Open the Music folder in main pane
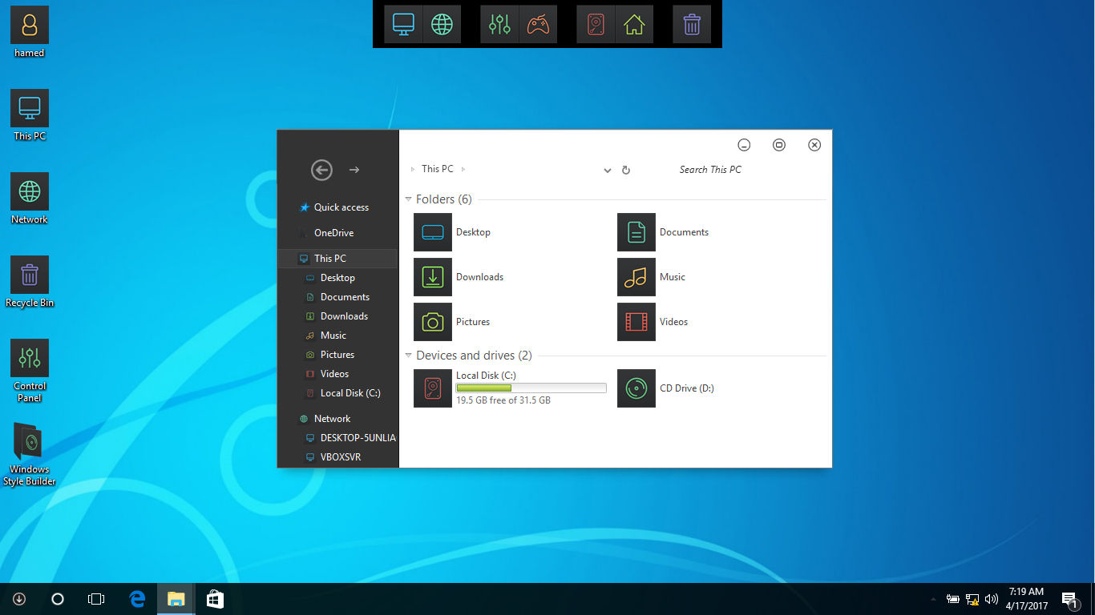 coord(636,277)
